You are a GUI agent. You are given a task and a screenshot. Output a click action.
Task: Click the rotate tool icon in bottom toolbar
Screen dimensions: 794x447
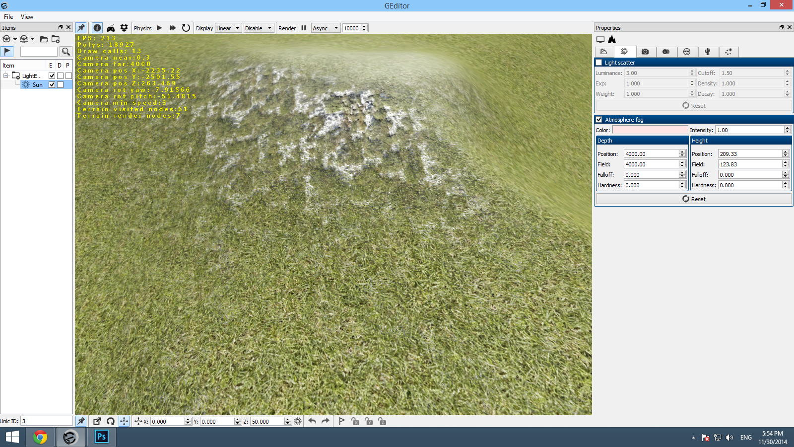coord(111,421)
